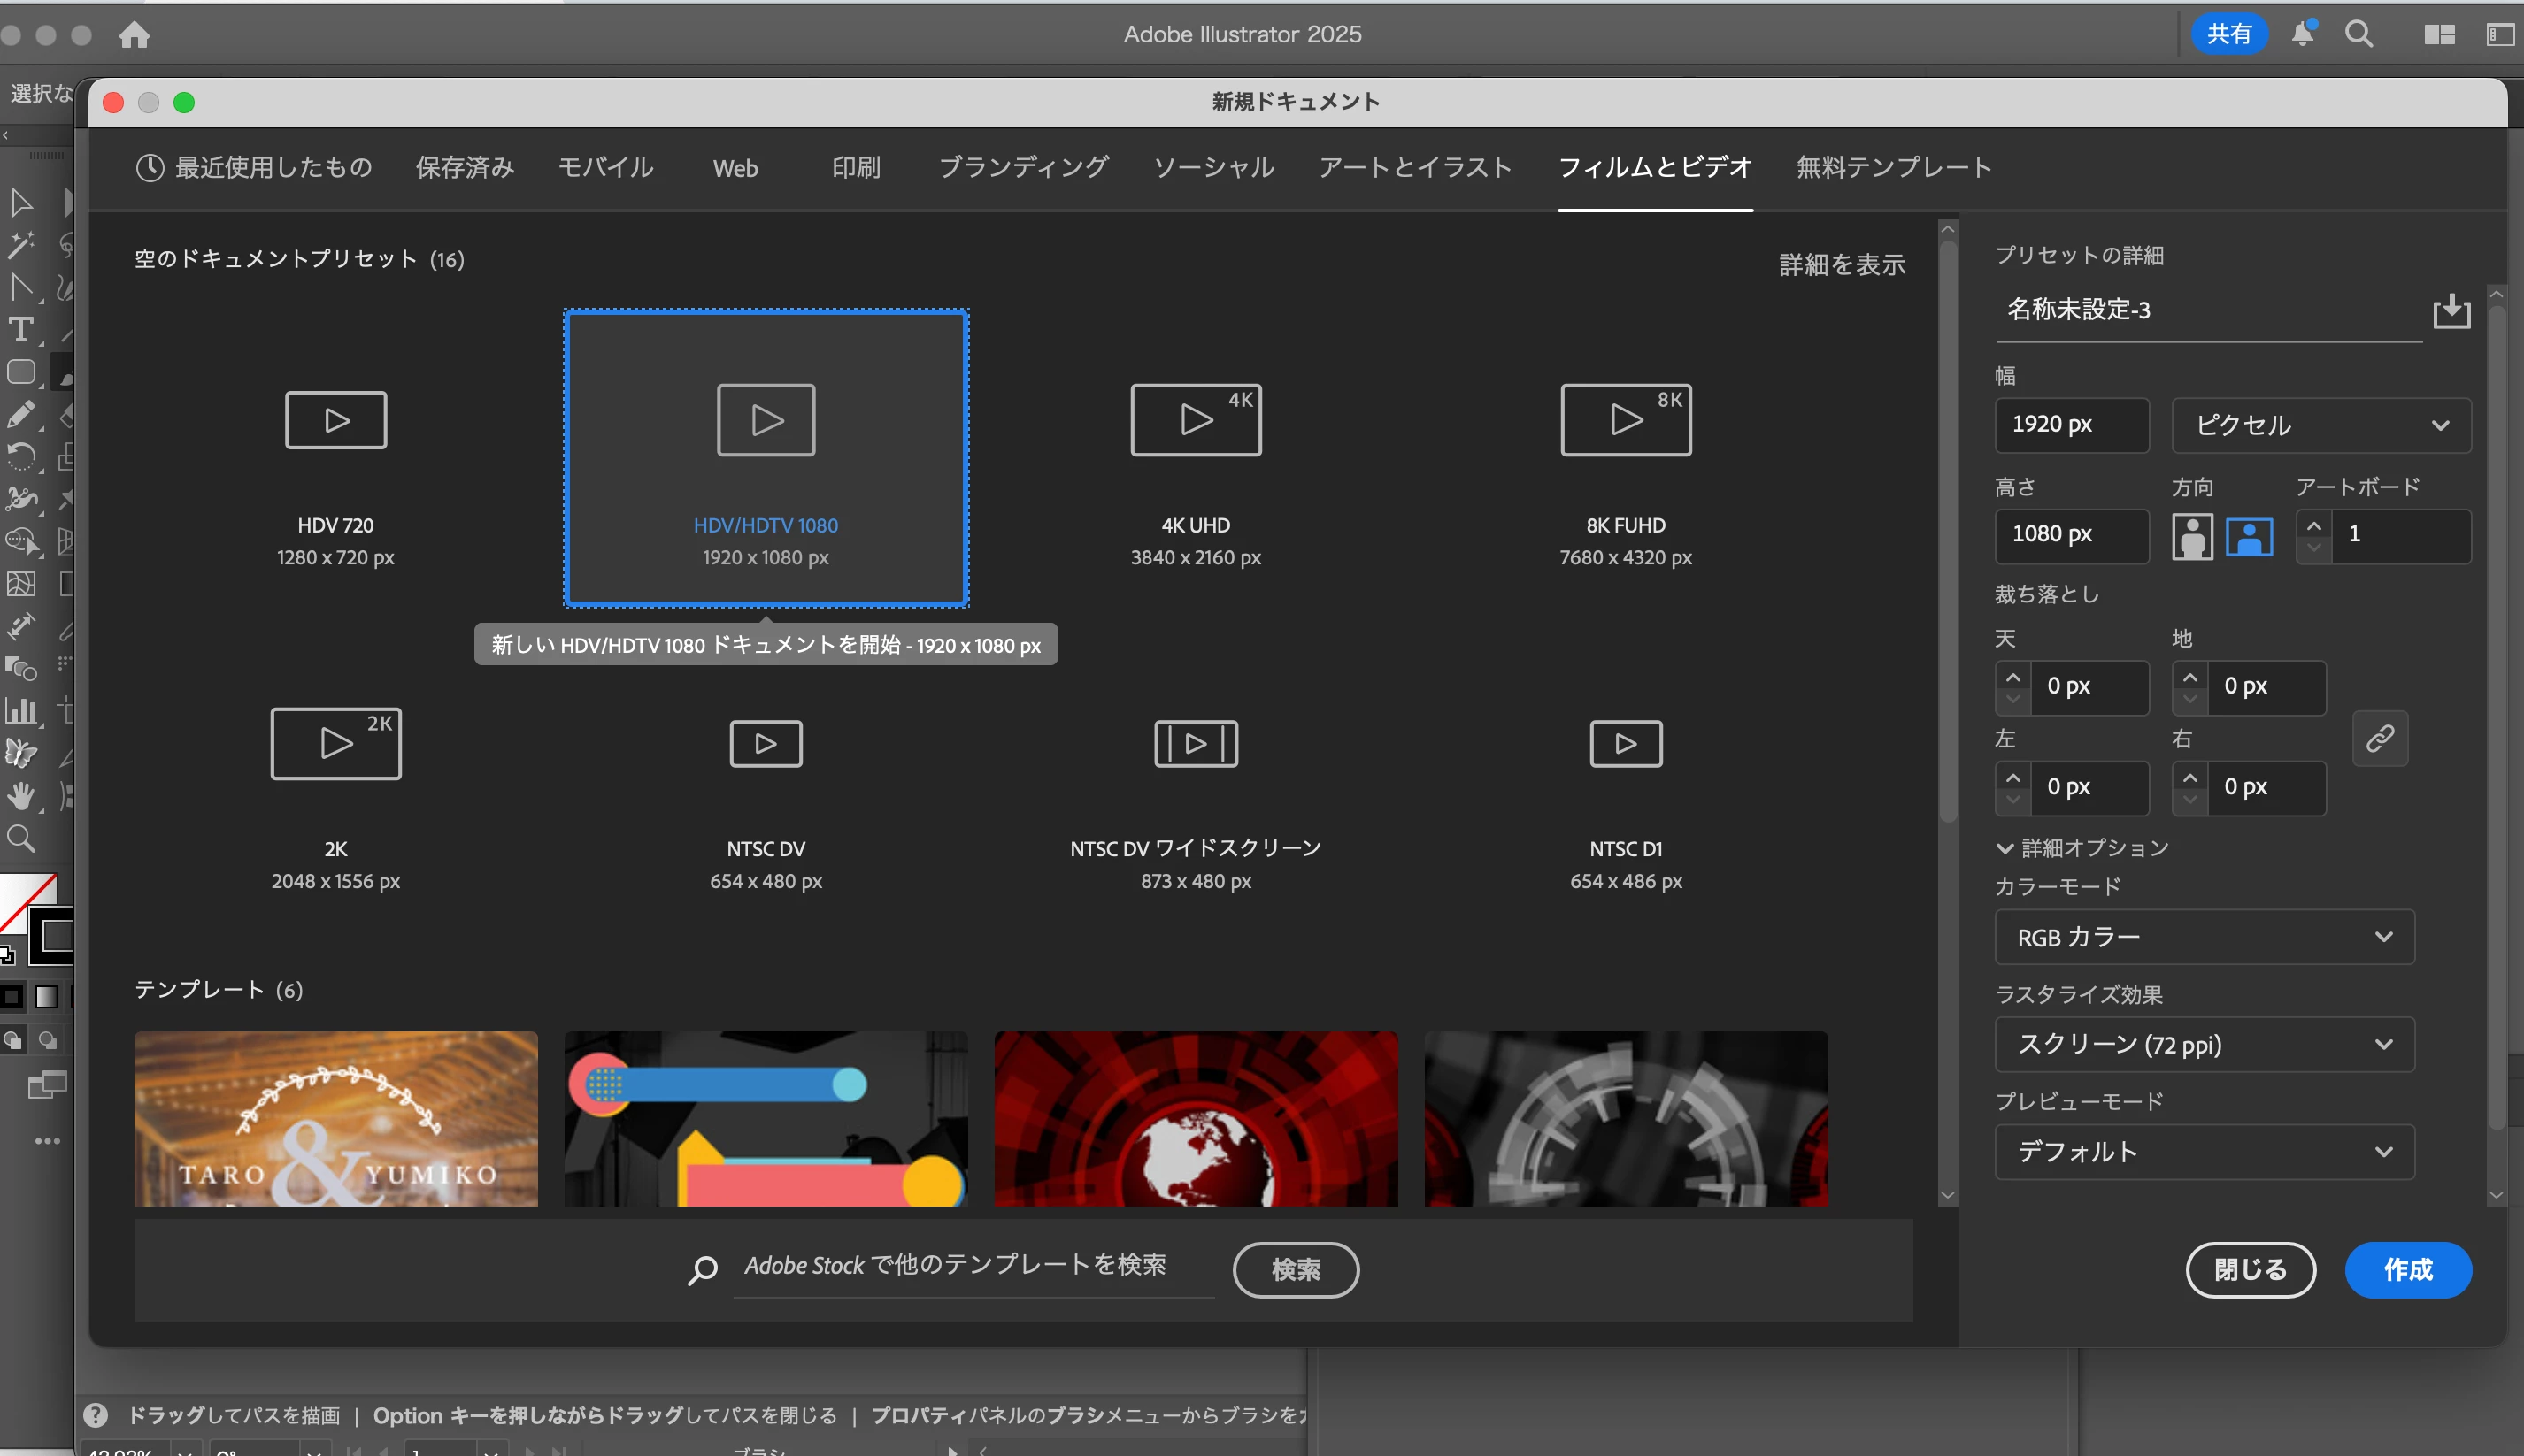Open the Illustrator home screen icon
Viewport: 2524px width, 1456px height.
coord(134,35)
